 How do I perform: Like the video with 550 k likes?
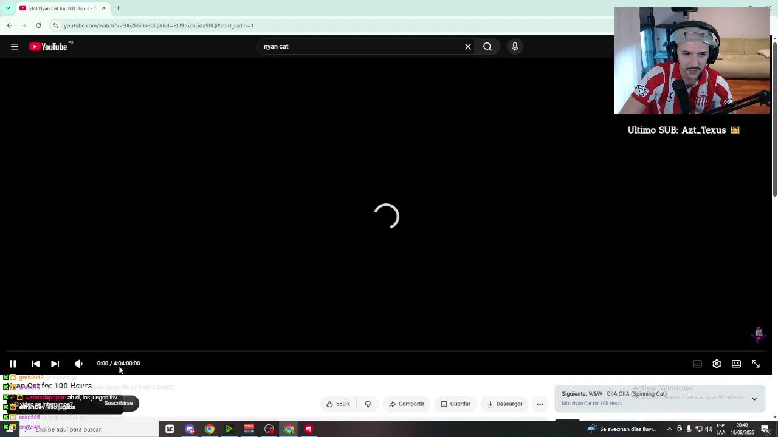tap(338, 404)
